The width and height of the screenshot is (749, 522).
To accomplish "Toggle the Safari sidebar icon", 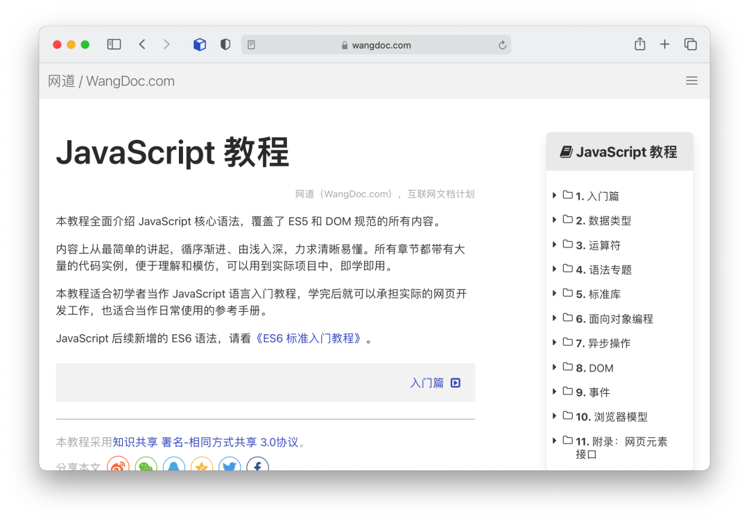I will [x=114, y=44].
